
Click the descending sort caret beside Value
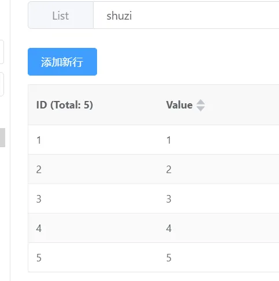click(x=200, y=108)
